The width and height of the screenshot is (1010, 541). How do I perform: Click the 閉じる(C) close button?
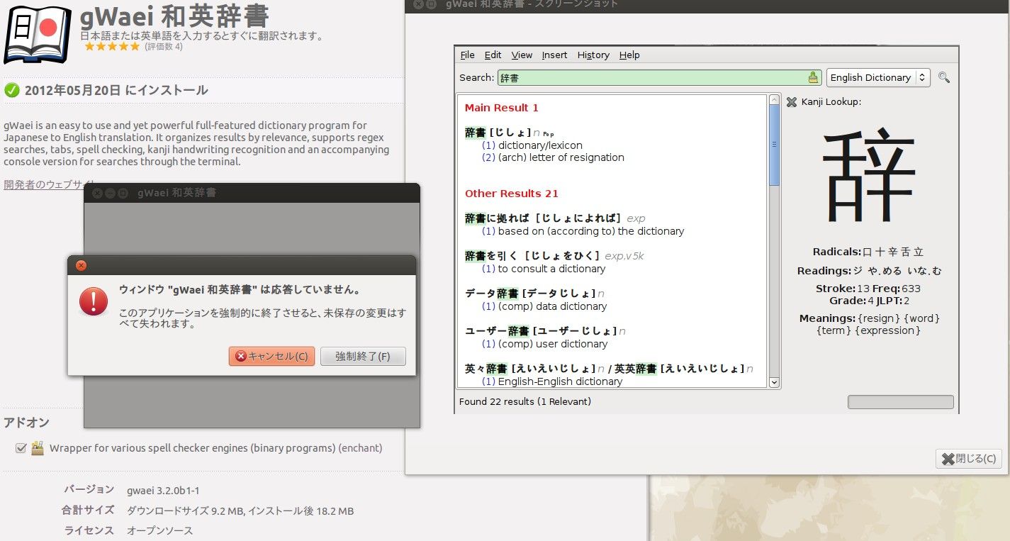(969, 458)
